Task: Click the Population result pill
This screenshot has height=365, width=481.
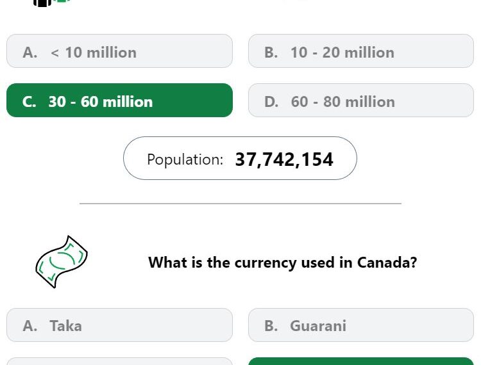Action: pyautogui.click(x=240, y=158)
